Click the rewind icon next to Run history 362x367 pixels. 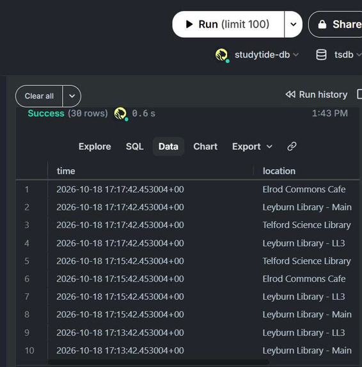(290, 94)
